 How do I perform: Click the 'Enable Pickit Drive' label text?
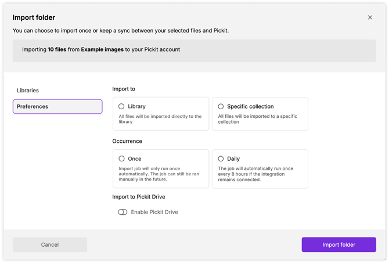click(x=154, y=212)
